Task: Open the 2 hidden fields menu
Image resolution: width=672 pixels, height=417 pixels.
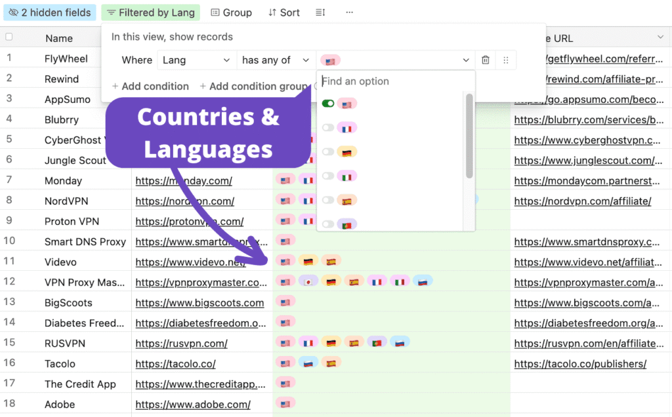Action: pos(50,12)
